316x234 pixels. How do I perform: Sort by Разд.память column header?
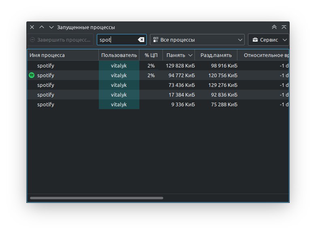[216, 55]
